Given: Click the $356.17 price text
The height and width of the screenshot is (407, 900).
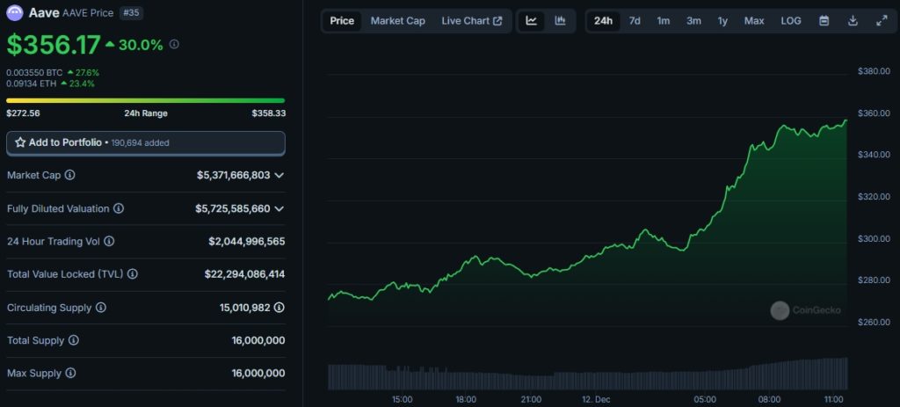Looking at the screenshot, I should pyautogui.click(x=54, y=46).
